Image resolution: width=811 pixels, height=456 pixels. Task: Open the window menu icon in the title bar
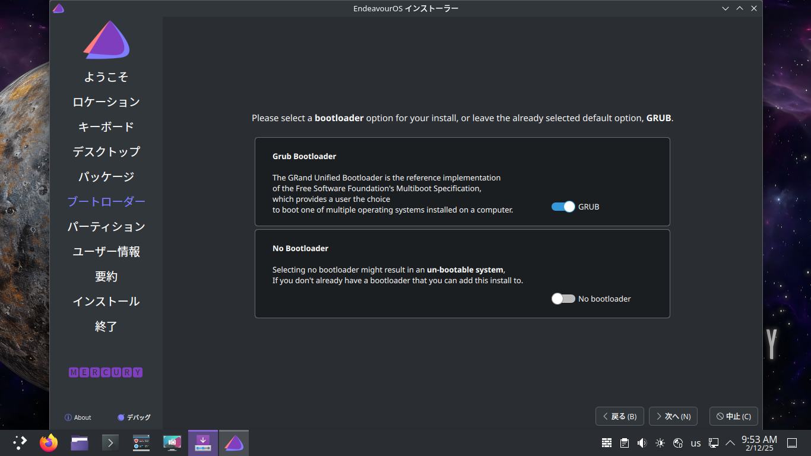(x=58, y=8)
